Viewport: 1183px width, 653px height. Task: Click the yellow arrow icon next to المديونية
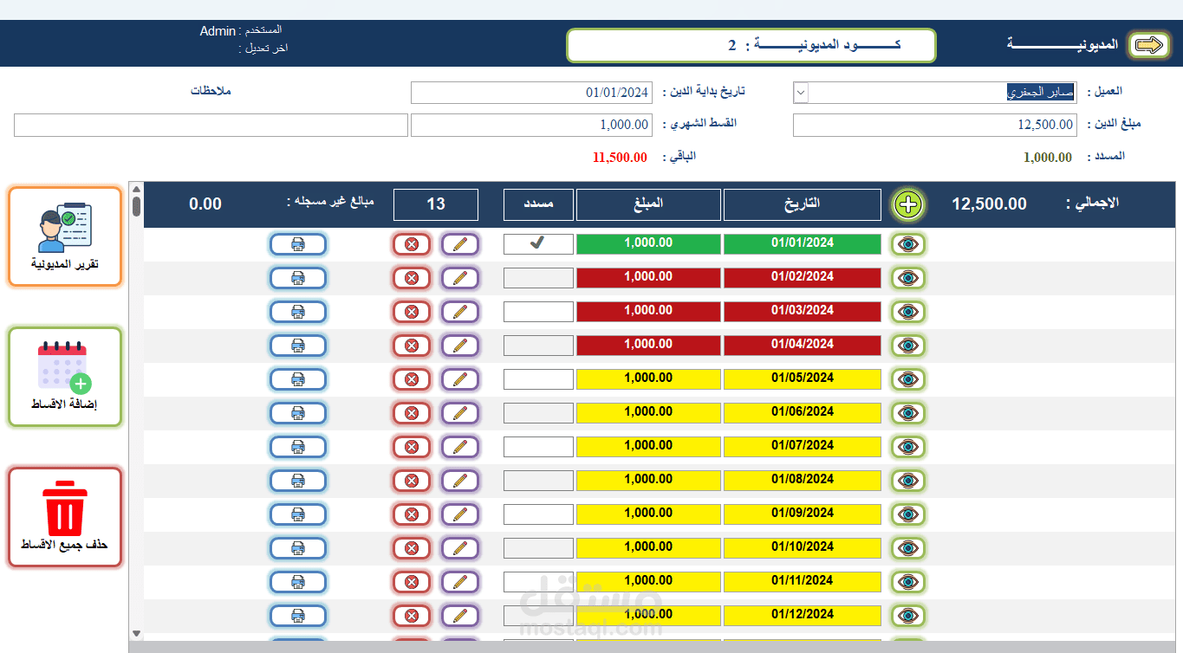coord(1148,44)
